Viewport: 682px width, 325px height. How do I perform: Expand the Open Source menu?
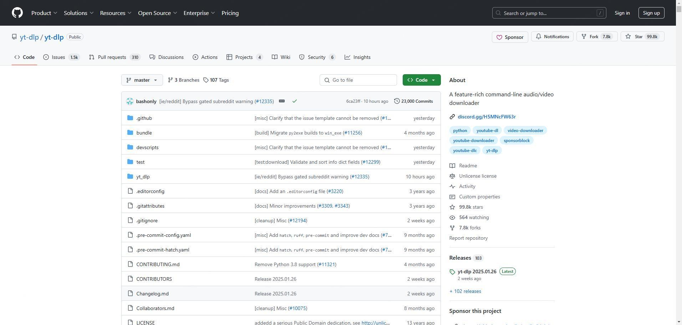click(157, 13)
